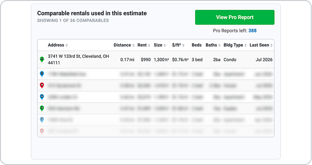This screenshot has height=165, width=312.
Task: Sort table by Baths column arrows
Action: [x=219, y=45]
